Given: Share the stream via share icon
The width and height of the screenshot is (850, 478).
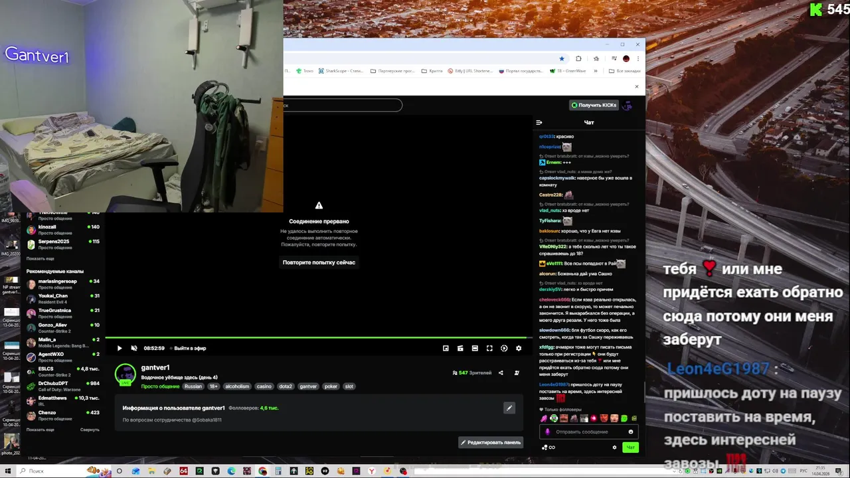Looking at the screenshot, I should tap(501, 373).
